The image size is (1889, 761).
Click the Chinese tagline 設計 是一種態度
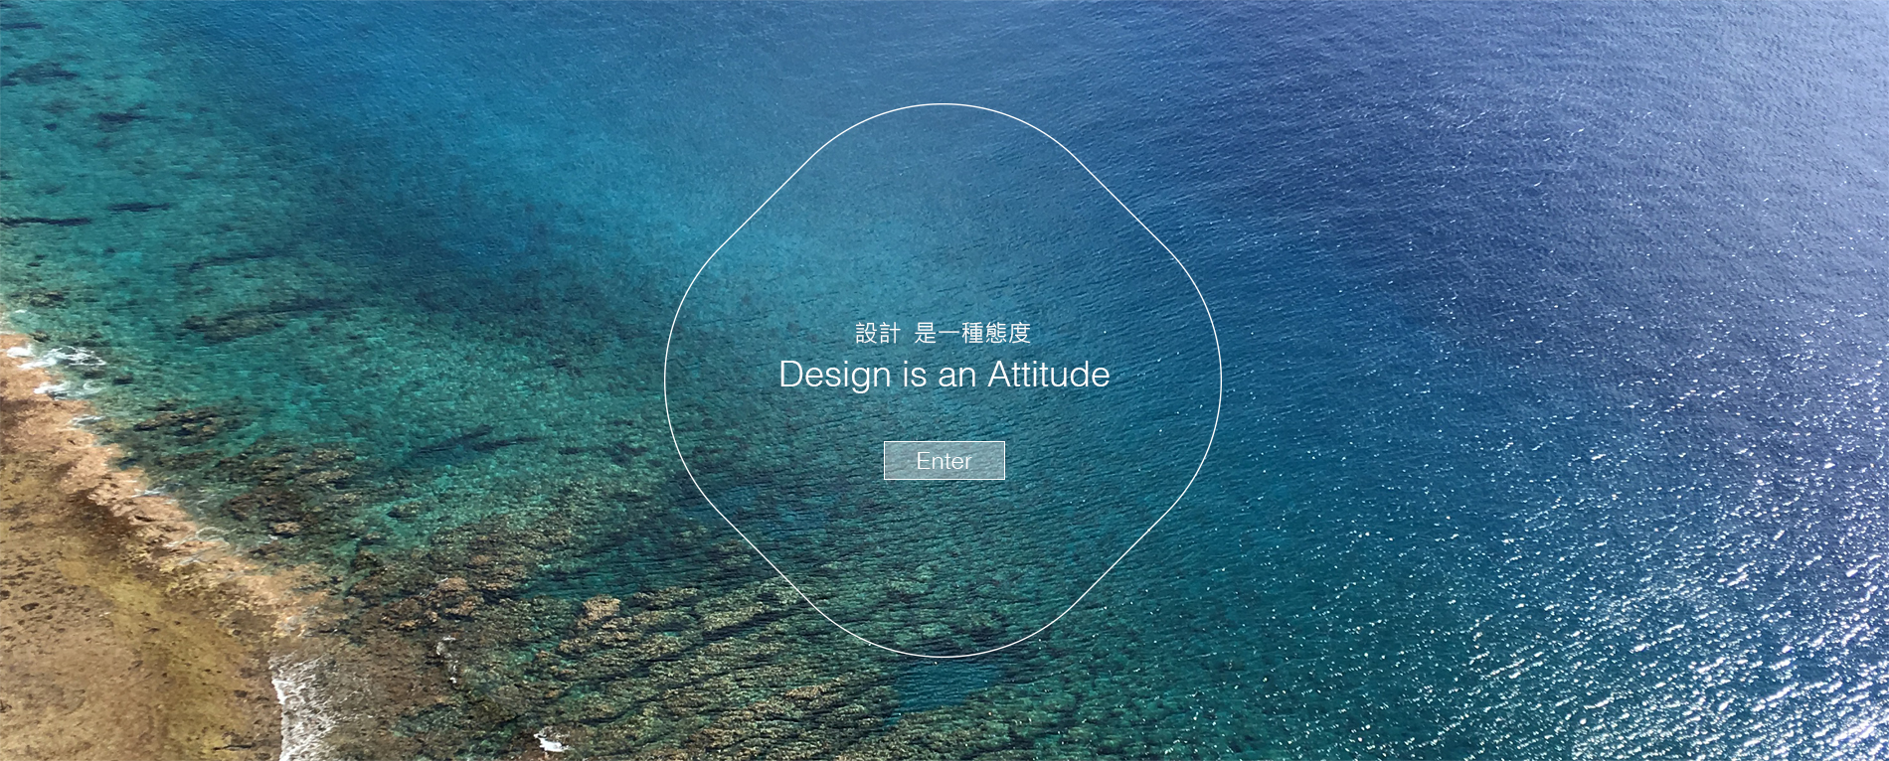[943, 333]
